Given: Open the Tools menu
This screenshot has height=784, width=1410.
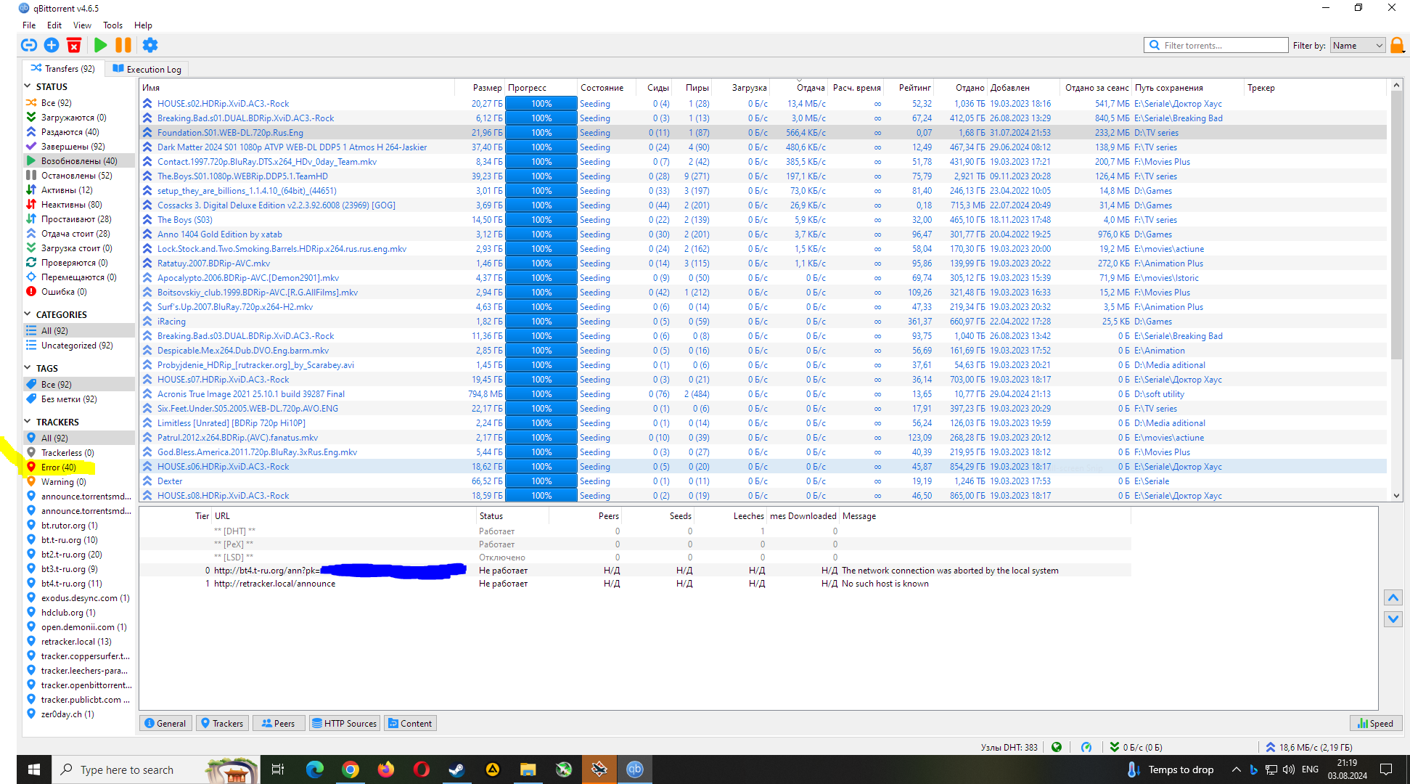Looking at the screenshot, I should click(x=112, y=25).
